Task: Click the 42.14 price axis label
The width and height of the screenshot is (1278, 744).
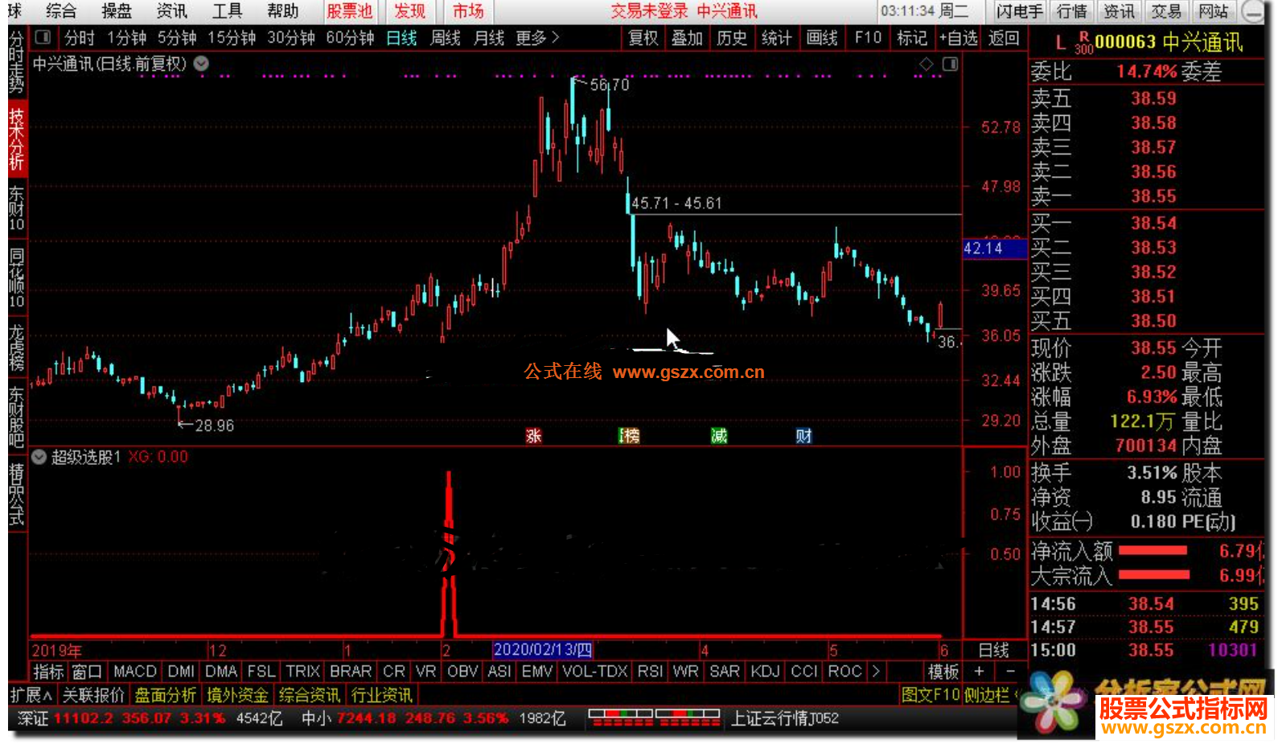Action: click(994, 249)
